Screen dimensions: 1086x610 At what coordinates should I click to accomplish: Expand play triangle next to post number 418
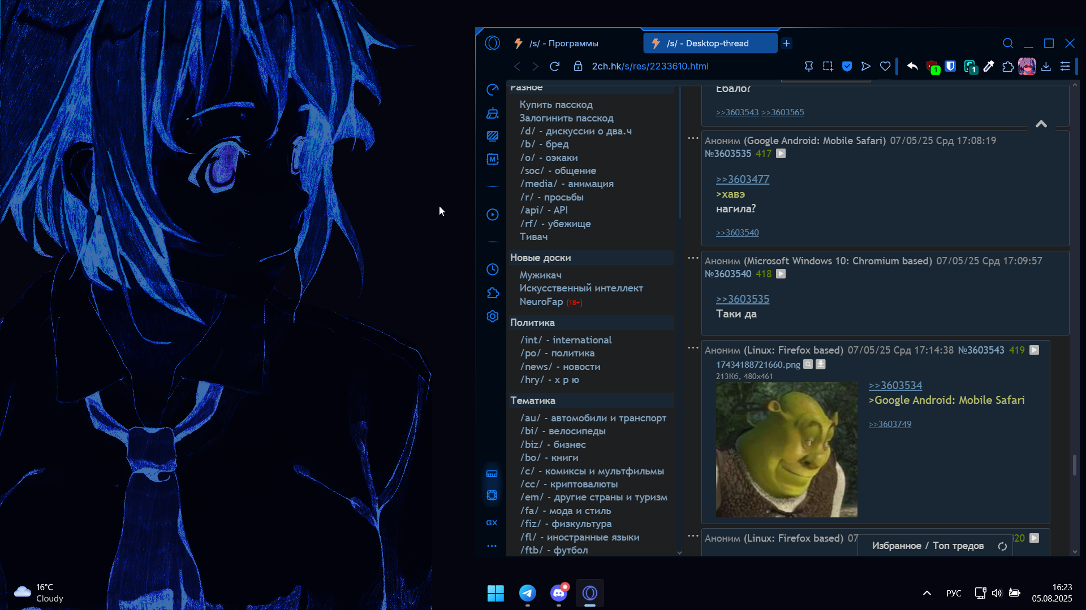781,274
